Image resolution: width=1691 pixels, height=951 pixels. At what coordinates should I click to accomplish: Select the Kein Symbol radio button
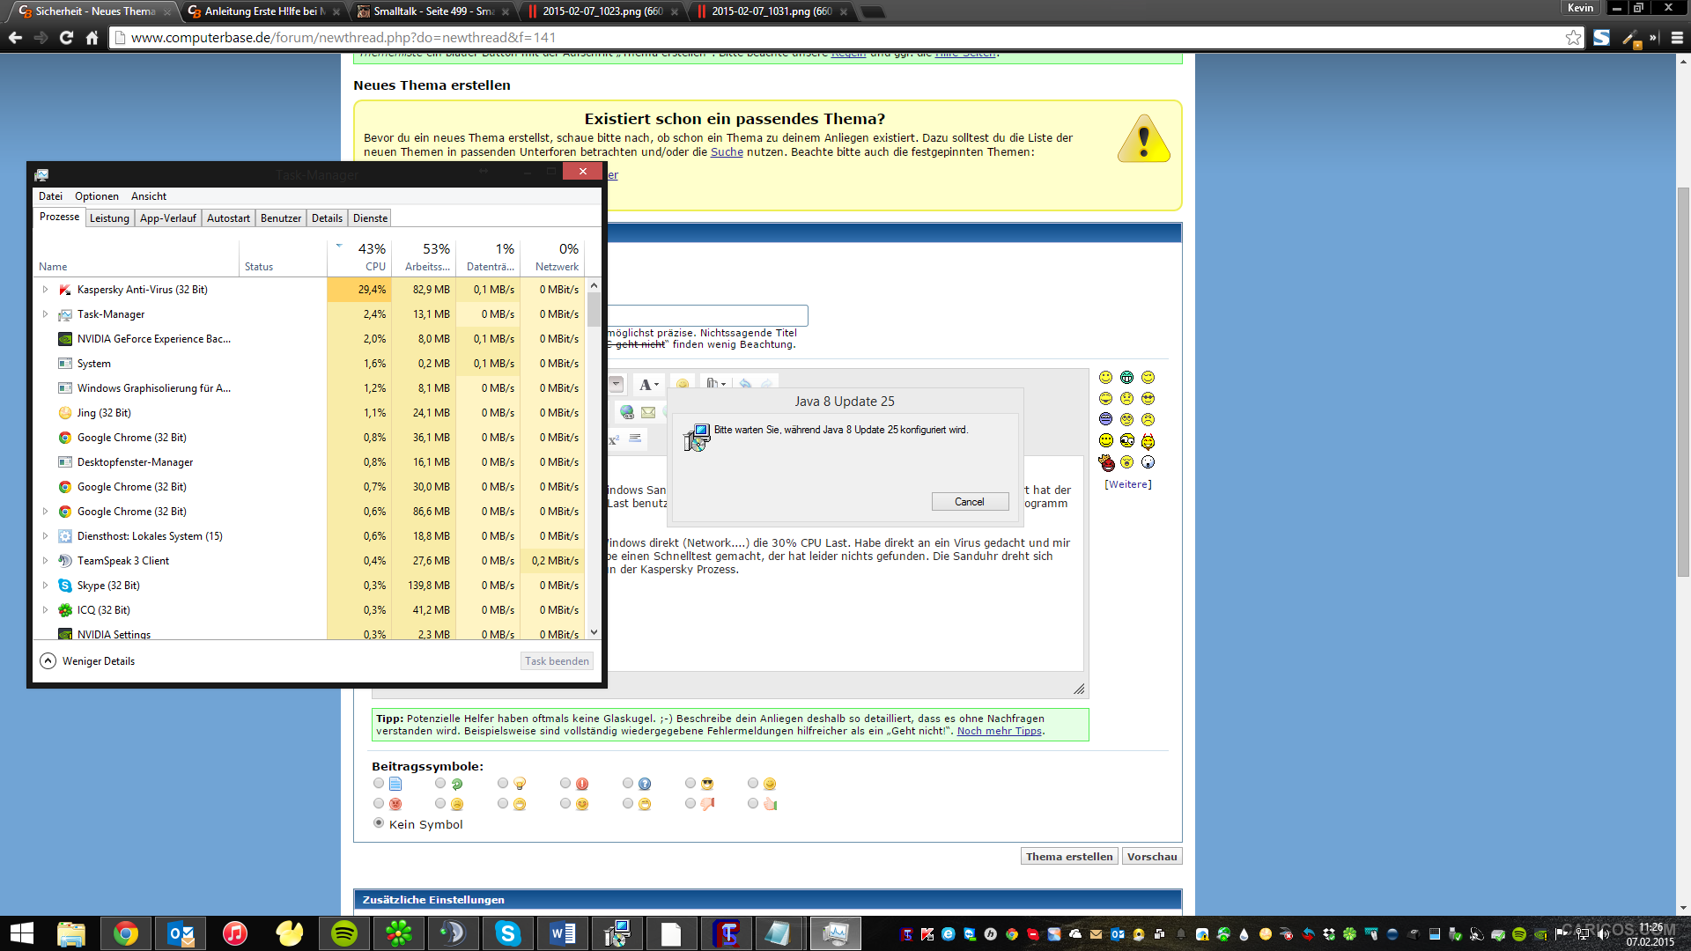379,823
